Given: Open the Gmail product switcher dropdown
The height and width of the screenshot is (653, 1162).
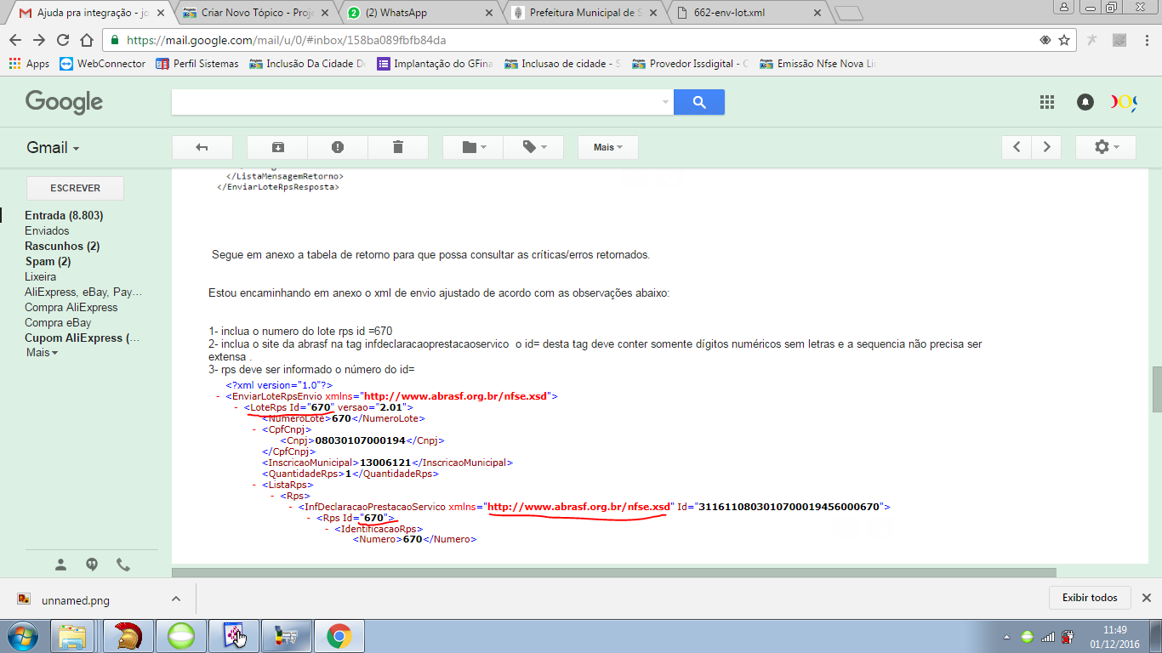Looking at the screenshot, I should pyautogui.click(x=53, y=147).
